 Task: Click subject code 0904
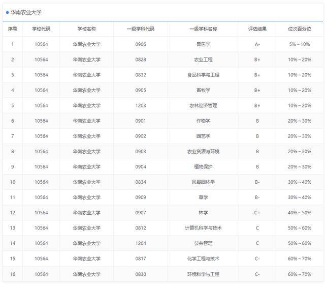coord(141,166)
